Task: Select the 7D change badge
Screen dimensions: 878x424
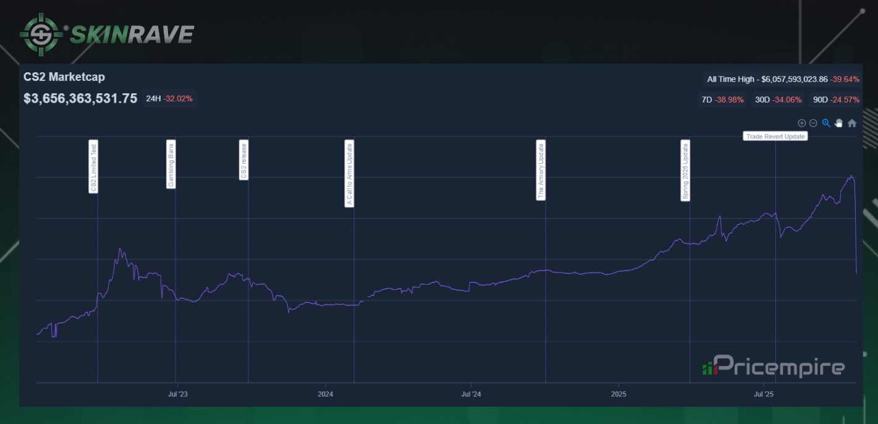Action: 722,100
